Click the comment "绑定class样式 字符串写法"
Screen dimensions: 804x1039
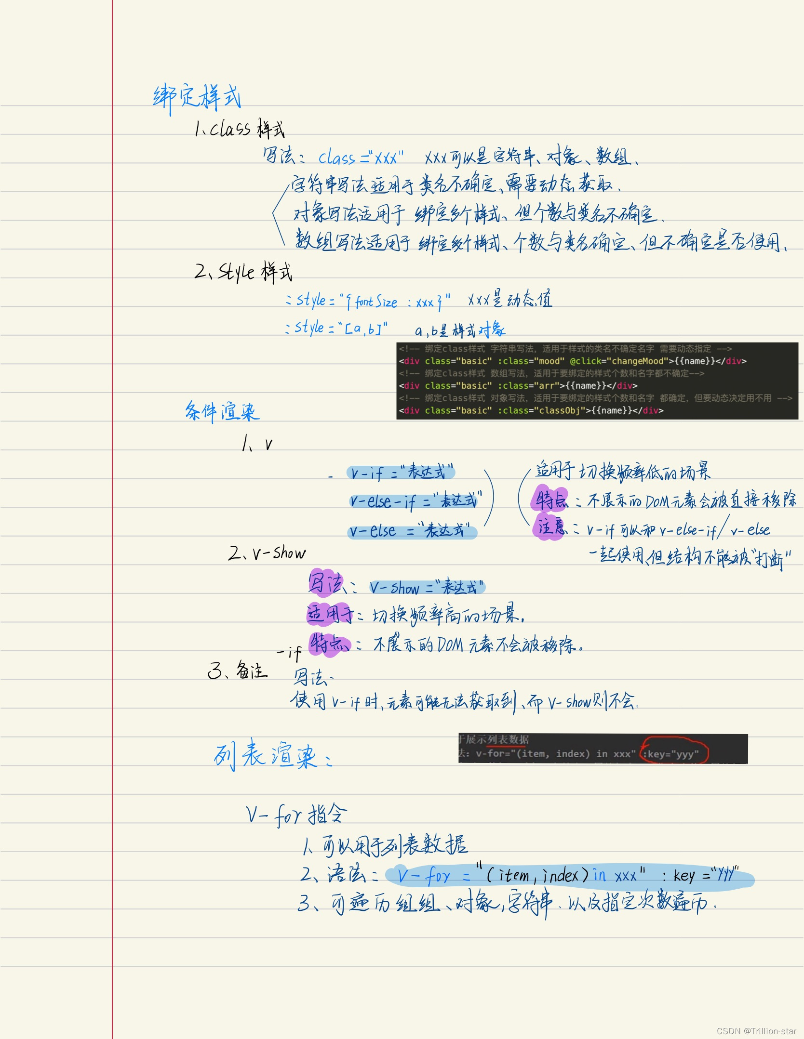565,348
